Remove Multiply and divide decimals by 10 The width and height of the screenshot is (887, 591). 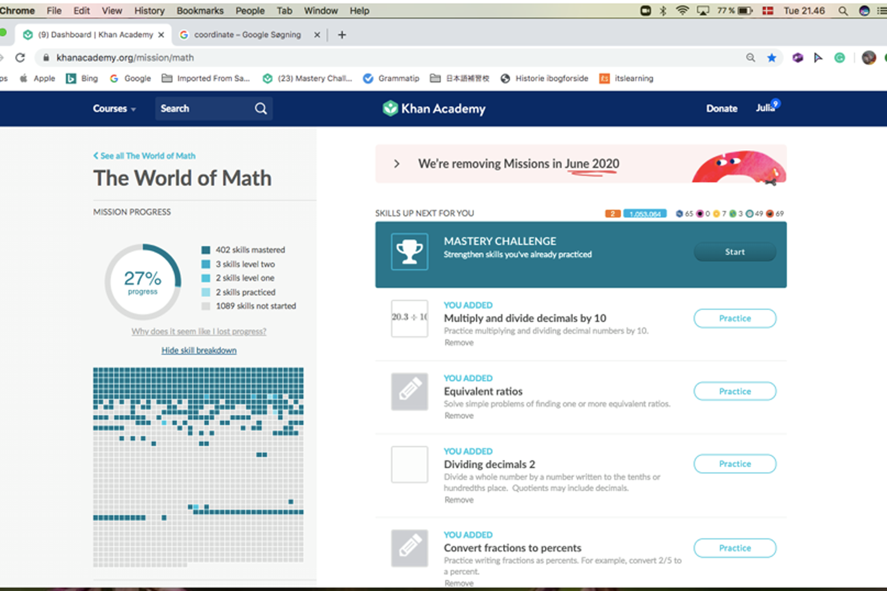click(x=459, y=342)
